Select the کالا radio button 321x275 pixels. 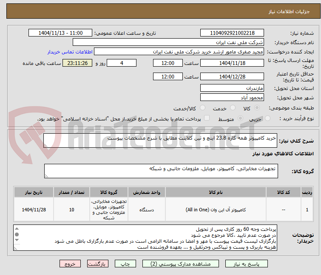[257, 108]
